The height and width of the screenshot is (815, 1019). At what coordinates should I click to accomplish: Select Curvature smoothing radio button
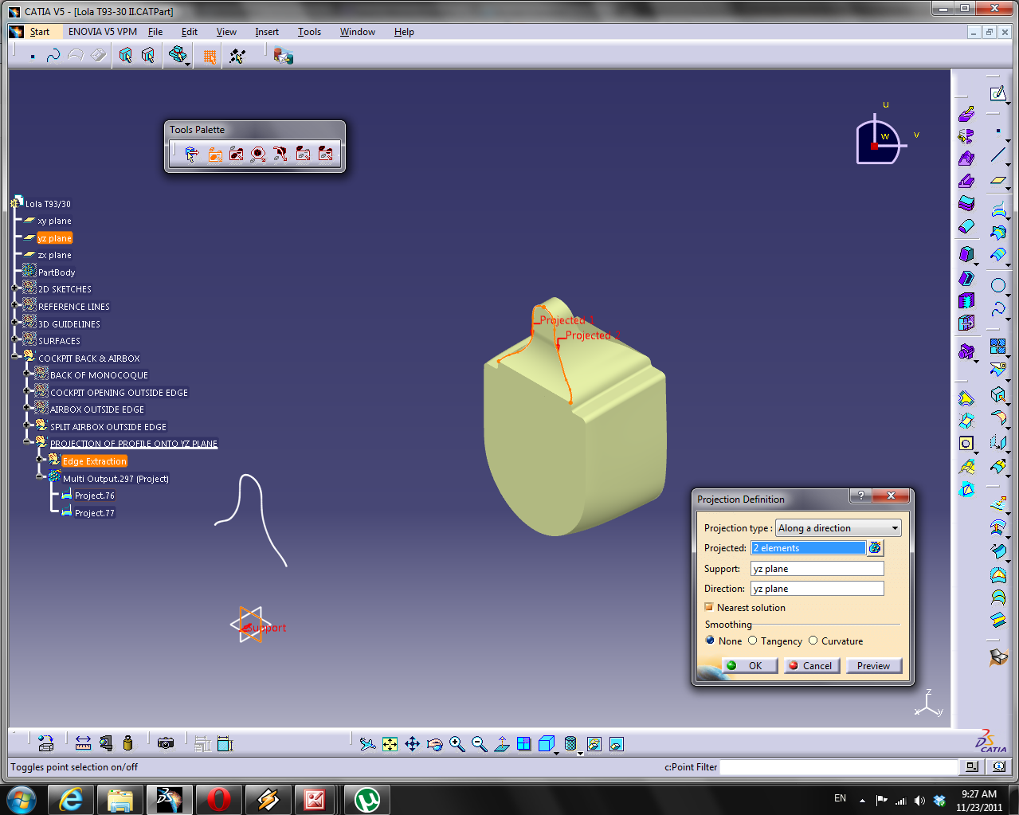pyautogui.click(x=813, y=641)
